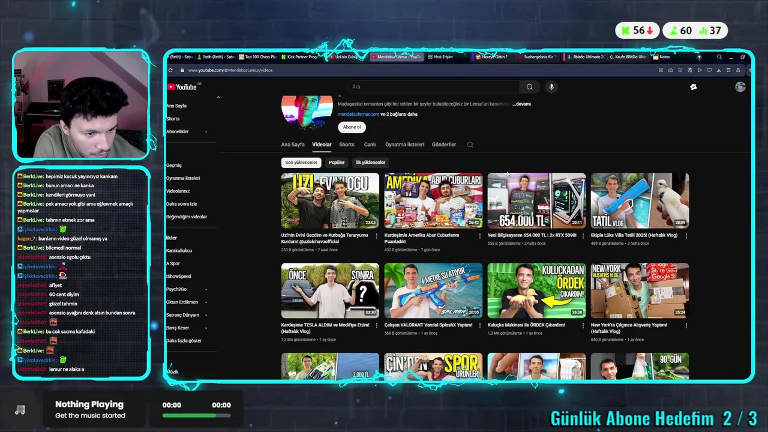Select the Son yüklenenler filter chip
The height and width of the screenshot is (432, 768).
301,163
